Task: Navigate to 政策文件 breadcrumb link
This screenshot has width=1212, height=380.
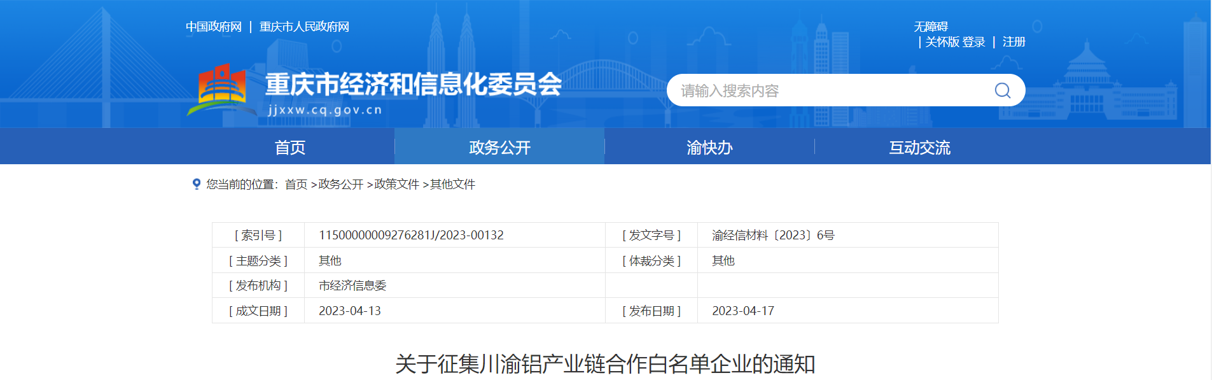Action: (396, 185)
